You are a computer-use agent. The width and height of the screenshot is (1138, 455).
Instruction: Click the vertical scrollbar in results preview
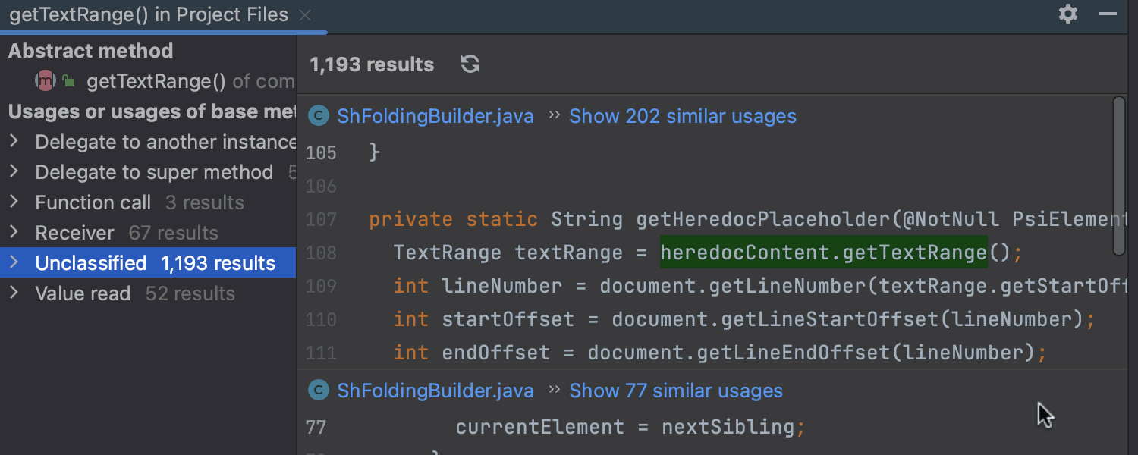click(1118, 176)
